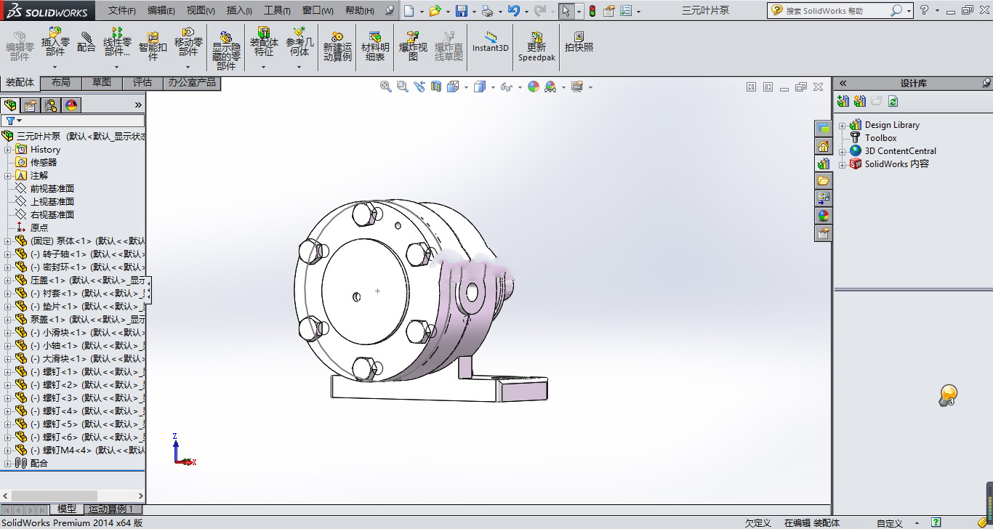Create a New Motion Study (新建运动算例)
Viewport: 993px width, 529px height.
(337, 47)
